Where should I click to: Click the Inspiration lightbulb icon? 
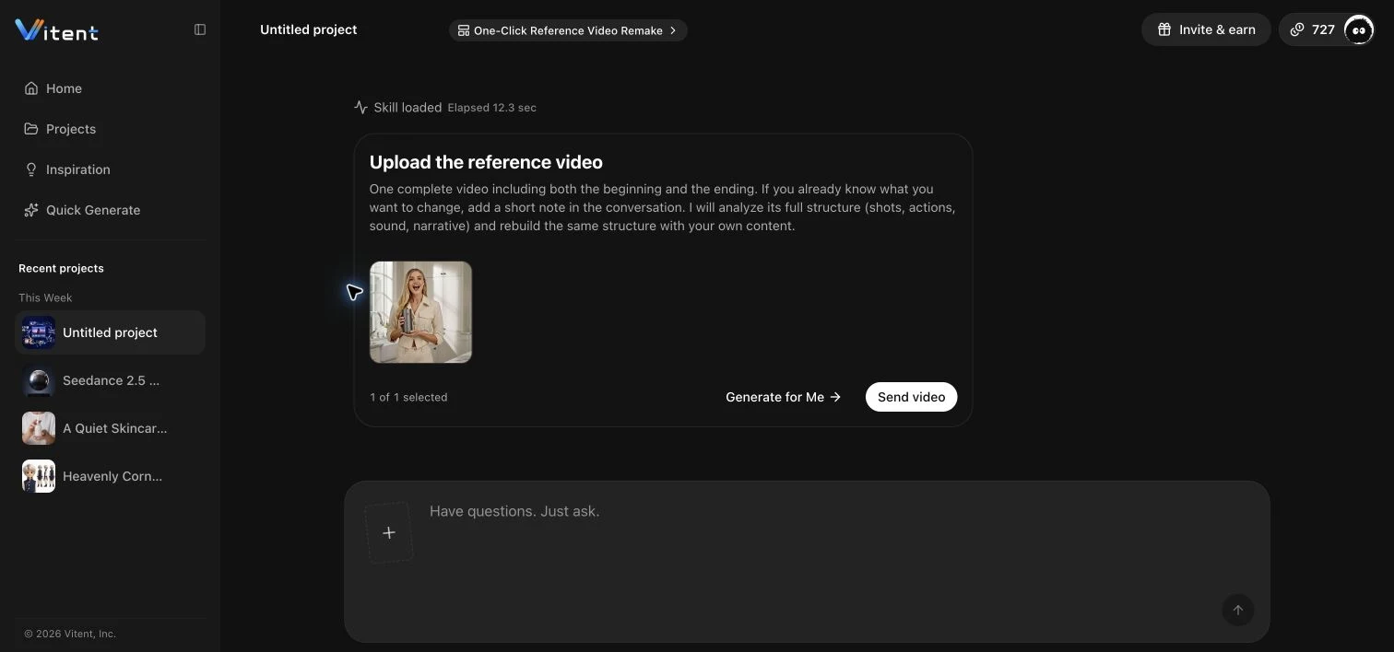(x=31, y=169)
